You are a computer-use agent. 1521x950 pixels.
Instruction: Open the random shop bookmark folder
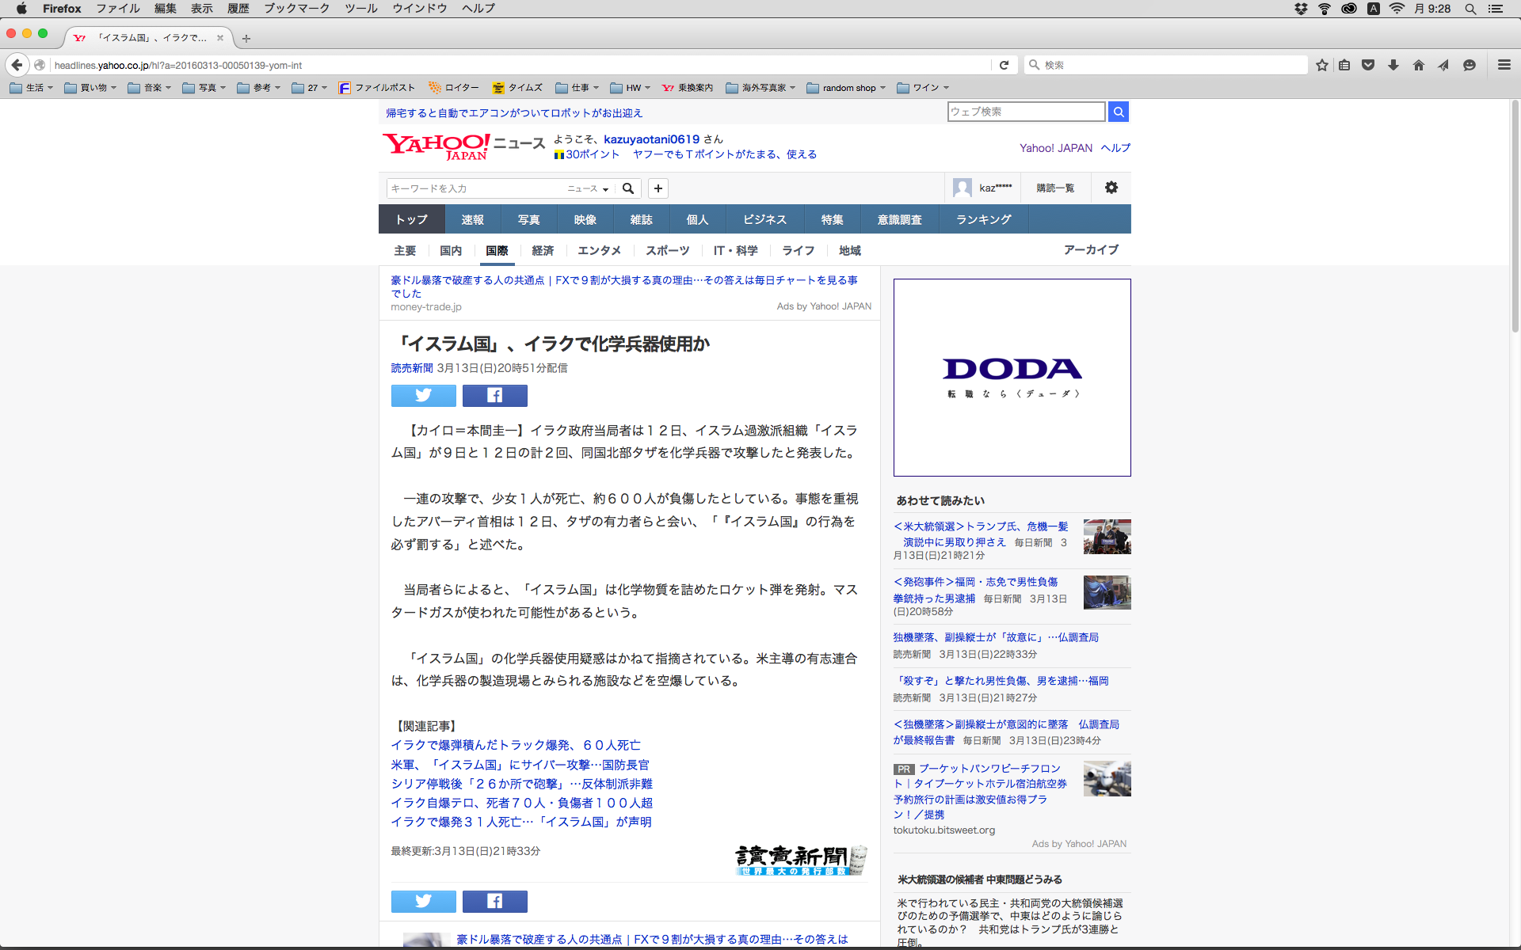pos(847,88)
